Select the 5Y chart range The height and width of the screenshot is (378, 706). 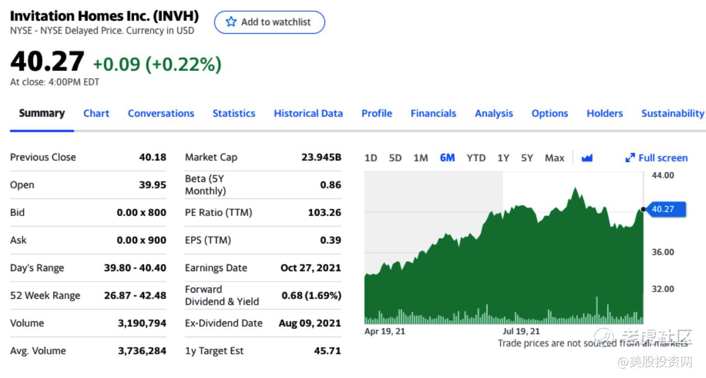527,158
